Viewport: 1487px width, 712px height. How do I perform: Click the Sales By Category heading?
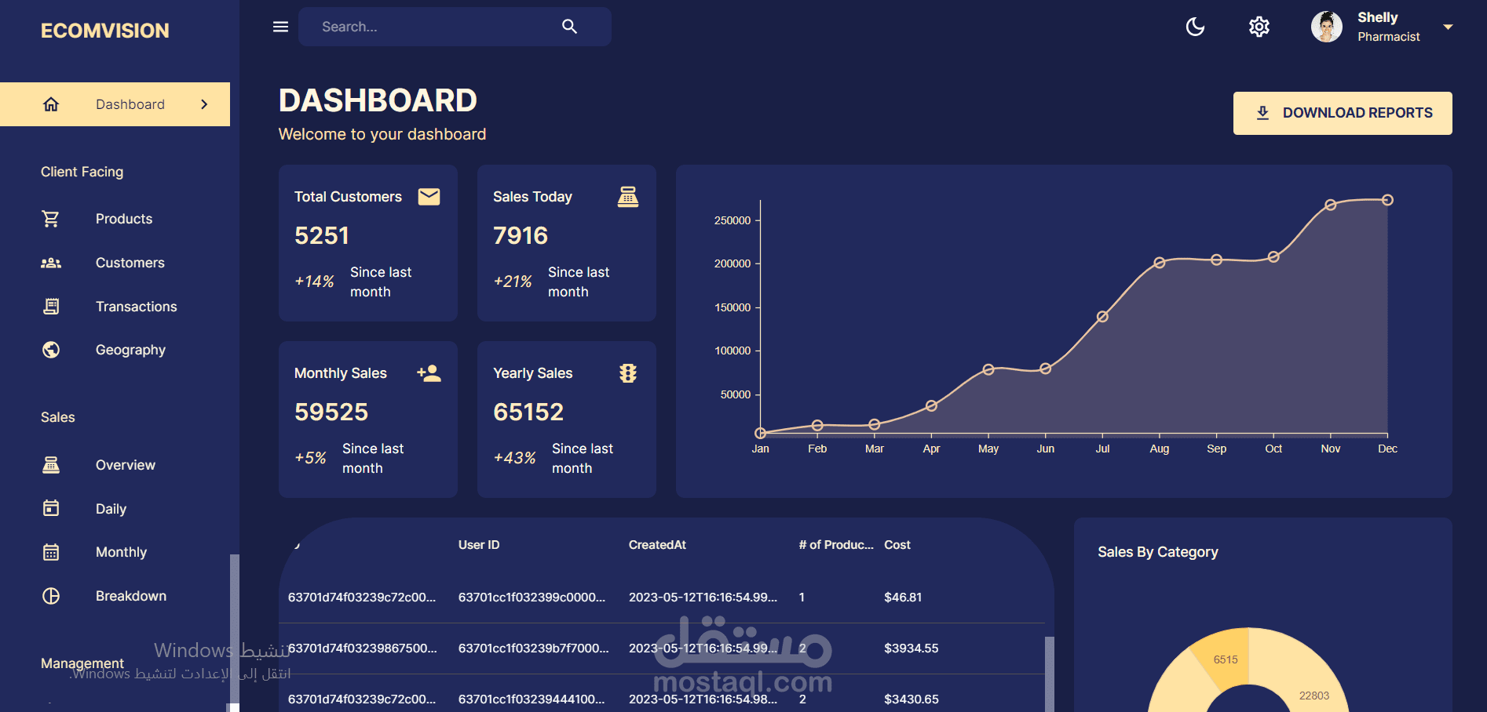[x=1158, y=552]
